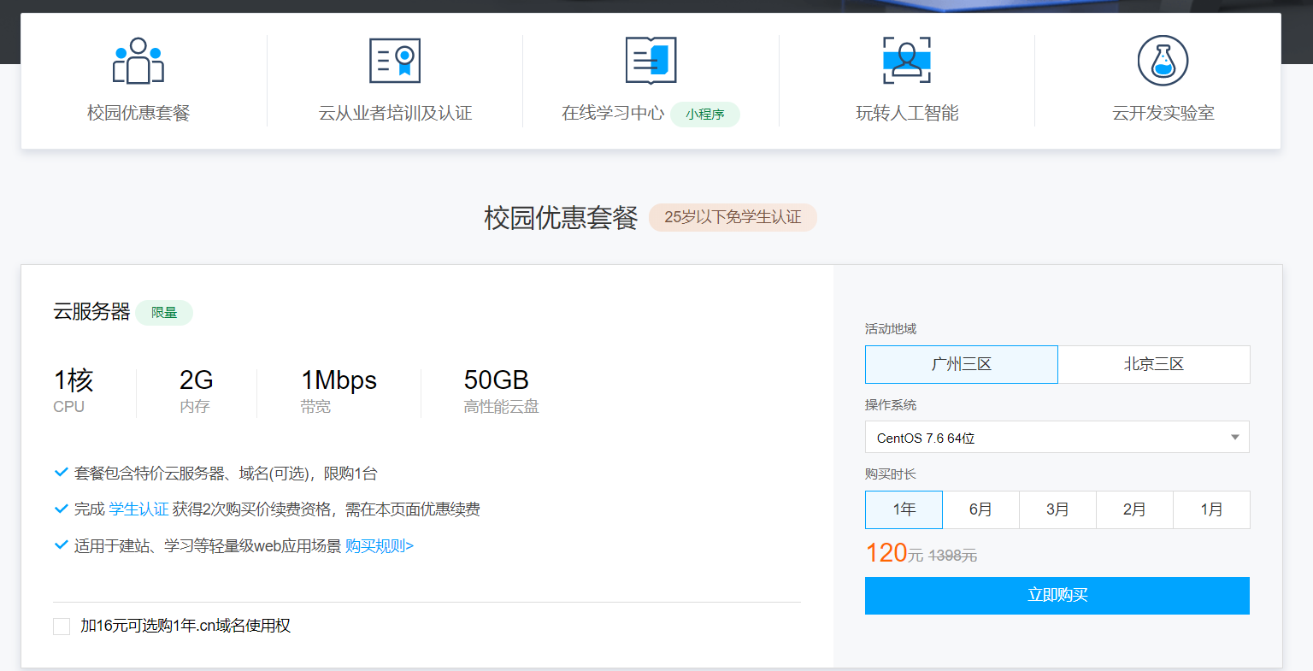
Task: Select the 广州三区 region
Action: coord(962,364)
